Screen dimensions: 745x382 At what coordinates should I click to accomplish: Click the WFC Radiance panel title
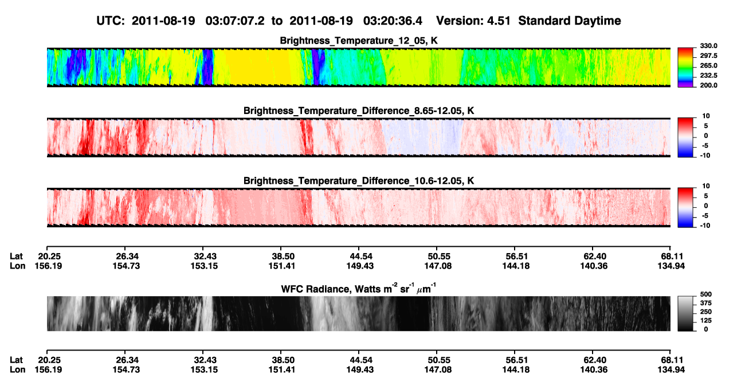point(359,289)
